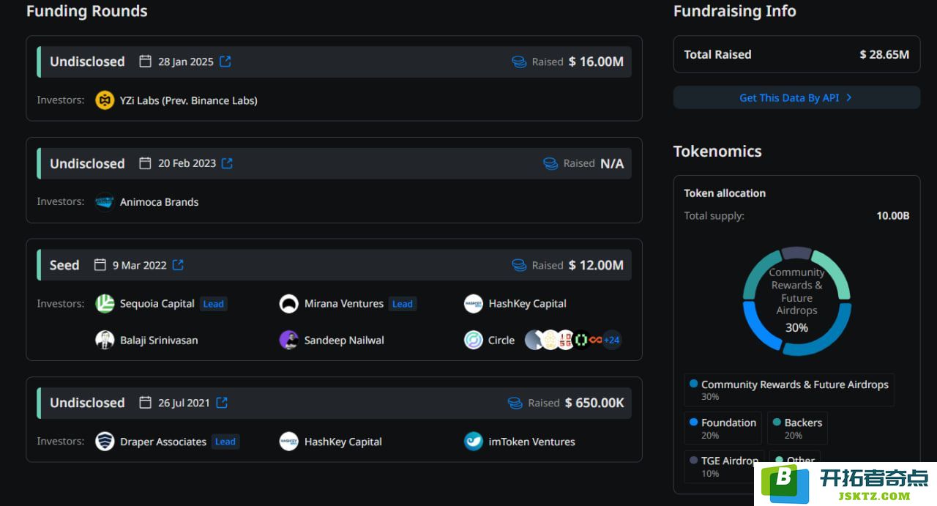Click Sandeep Nailwal avatar
Screen dimensions: 937x506
[289, 340]
